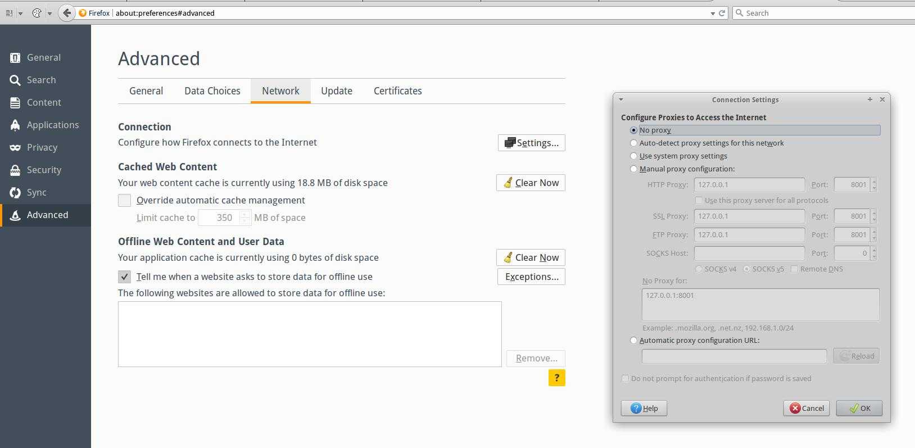Open the URL bar history dropdown arrow
The height and width of the screenshot is (448, 915).
[713, 13]
